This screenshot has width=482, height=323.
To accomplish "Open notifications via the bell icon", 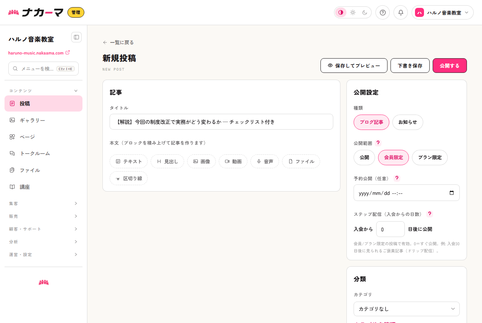I will point(401,12).
